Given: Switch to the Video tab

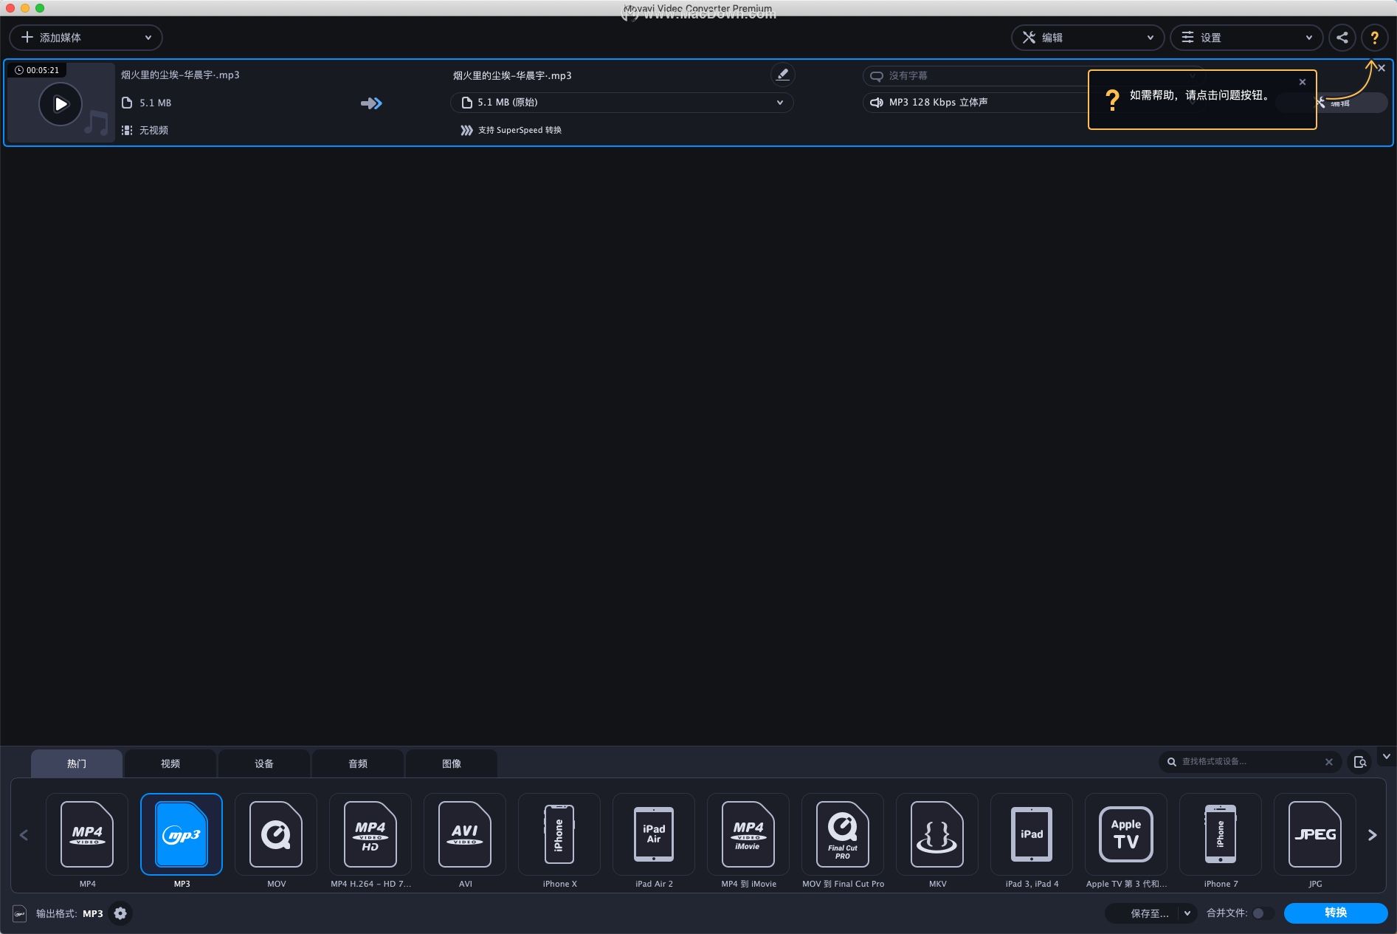Looking at the screenshot, I should point(170,763).
